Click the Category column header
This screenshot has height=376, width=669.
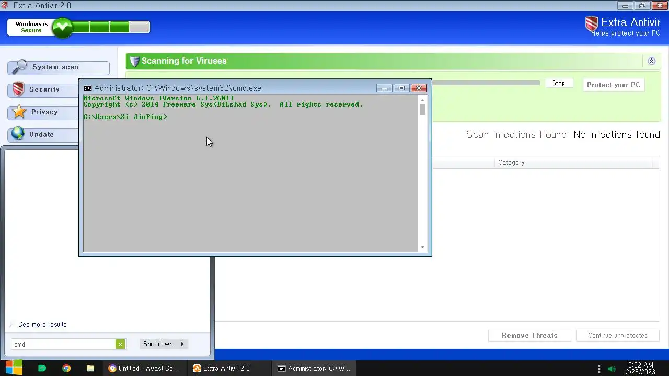click(x=511, y=163)
